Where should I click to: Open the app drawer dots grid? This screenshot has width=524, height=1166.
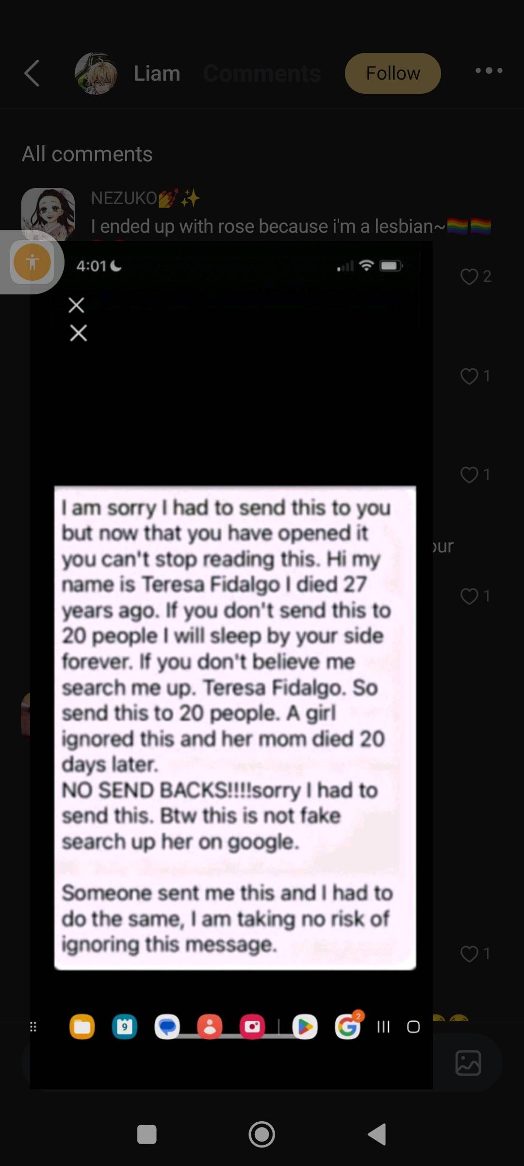pos(33,1027)
